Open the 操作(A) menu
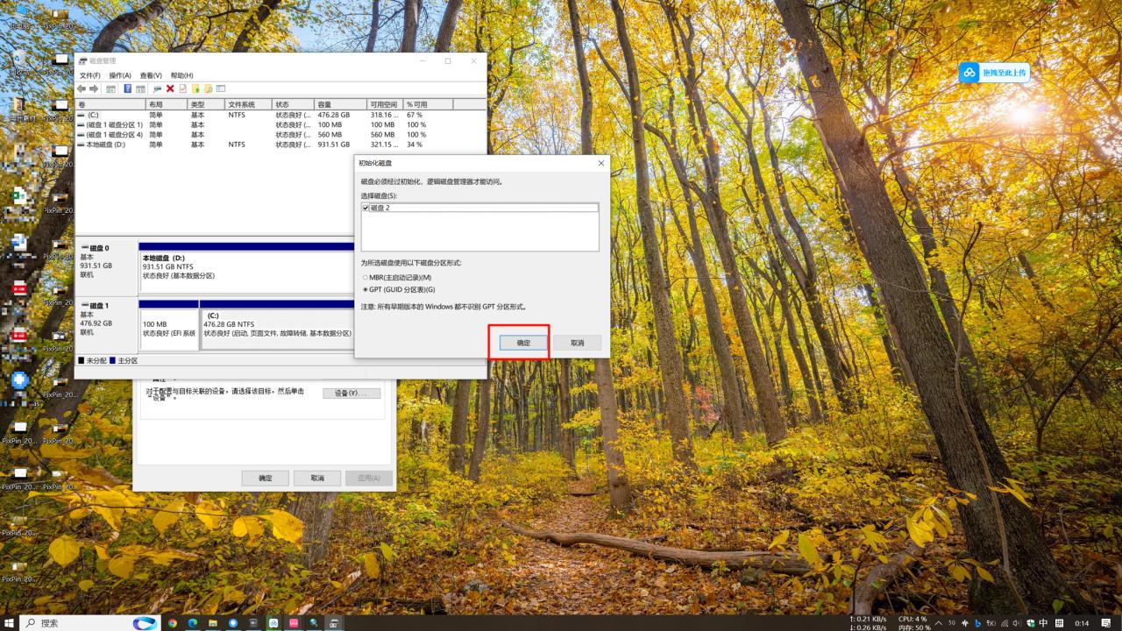The image size is (1122, 631). (120, 75)
